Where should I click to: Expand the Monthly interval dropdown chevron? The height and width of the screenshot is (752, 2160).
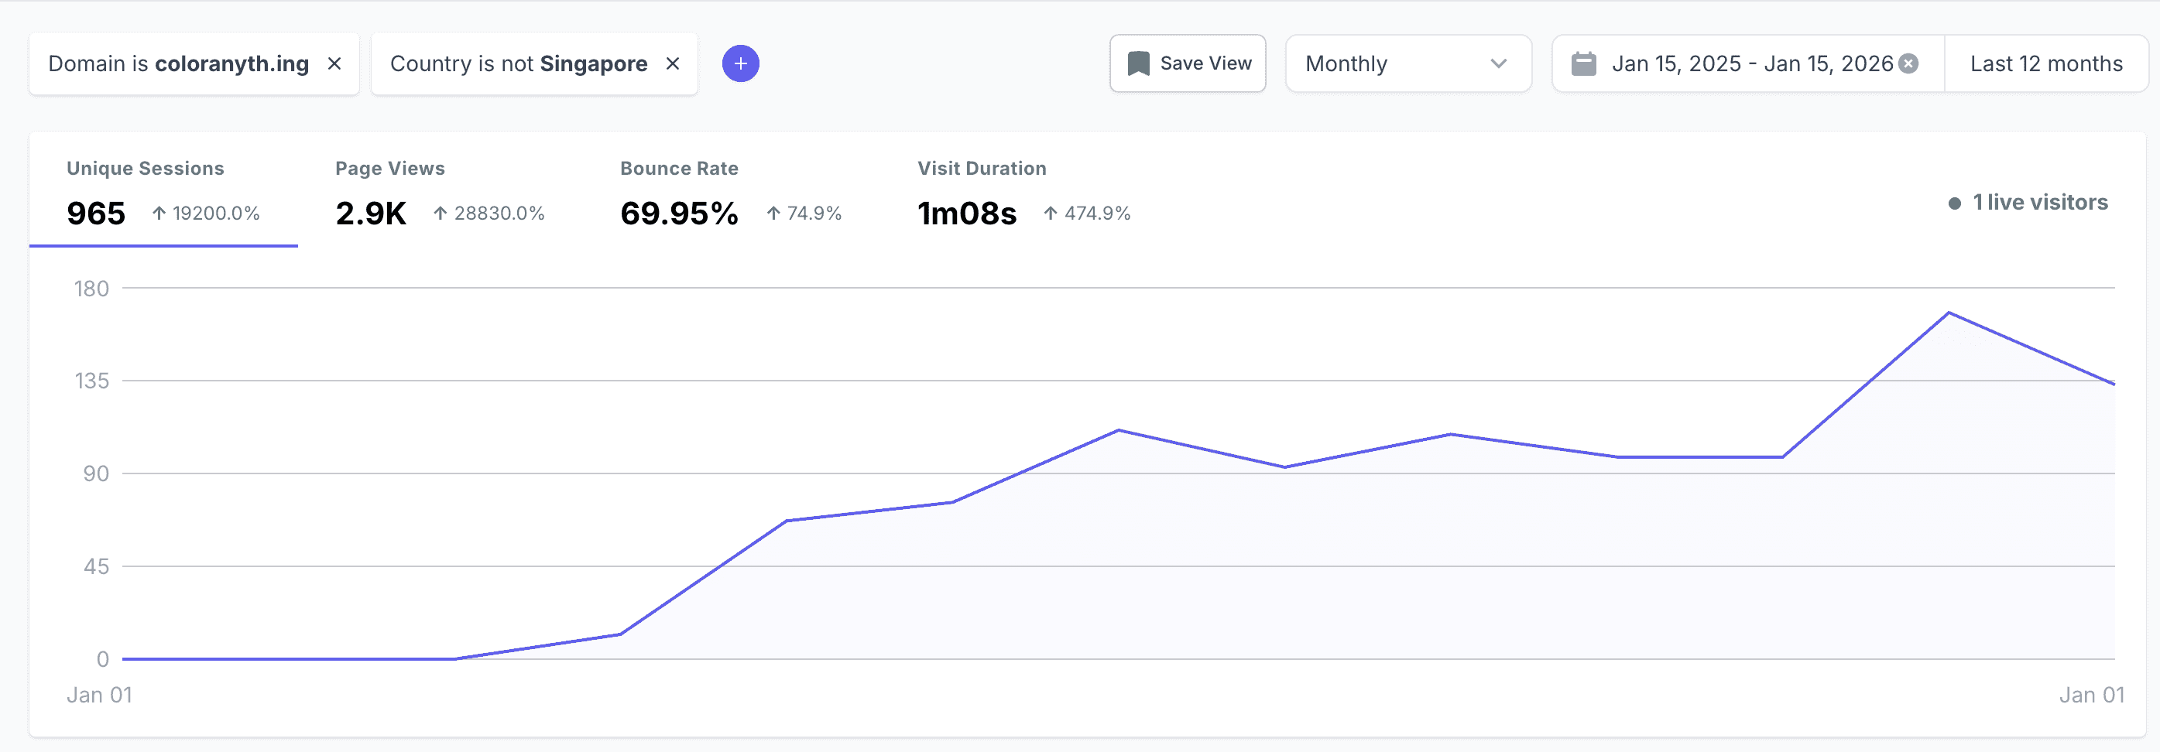1498,63
